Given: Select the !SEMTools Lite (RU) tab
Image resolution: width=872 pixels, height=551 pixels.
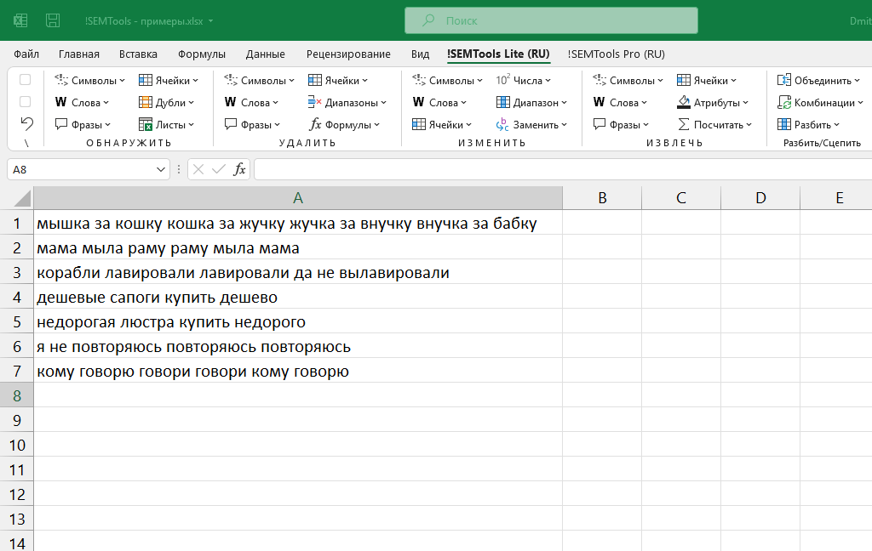Looking at the screenshot, I should click(497, 54).
